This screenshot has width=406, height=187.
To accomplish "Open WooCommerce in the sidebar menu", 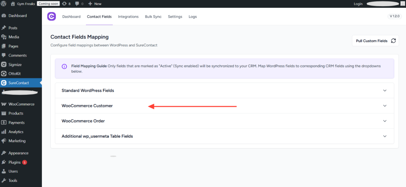I will pos(21,104).
